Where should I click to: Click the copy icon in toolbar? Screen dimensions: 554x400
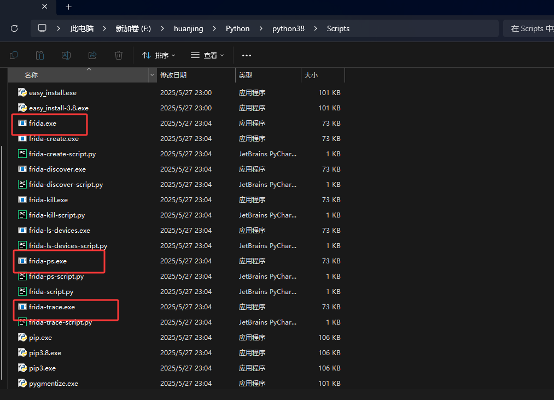tap(14, 55)
